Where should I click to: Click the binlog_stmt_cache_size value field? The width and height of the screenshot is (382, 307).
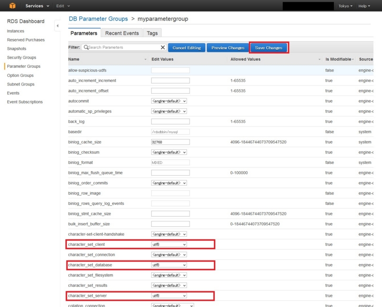pos(170,213)
